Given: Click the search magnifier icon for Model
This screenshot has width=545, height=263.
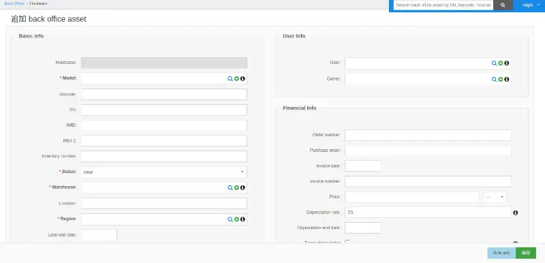Looking at the screenshot, I should click(x=230, y=79).
